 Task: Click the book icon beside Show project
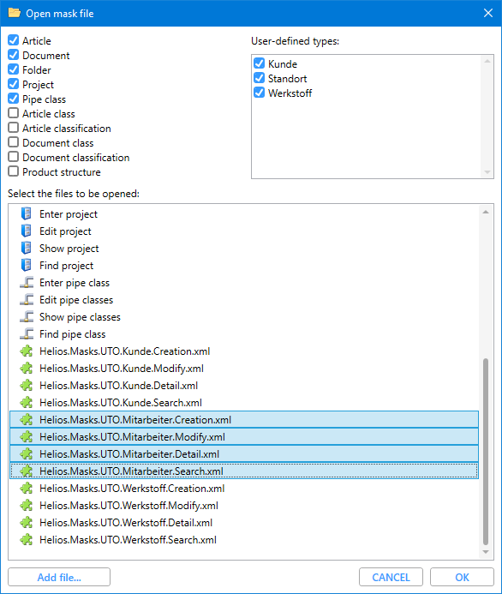coord(26,248)
